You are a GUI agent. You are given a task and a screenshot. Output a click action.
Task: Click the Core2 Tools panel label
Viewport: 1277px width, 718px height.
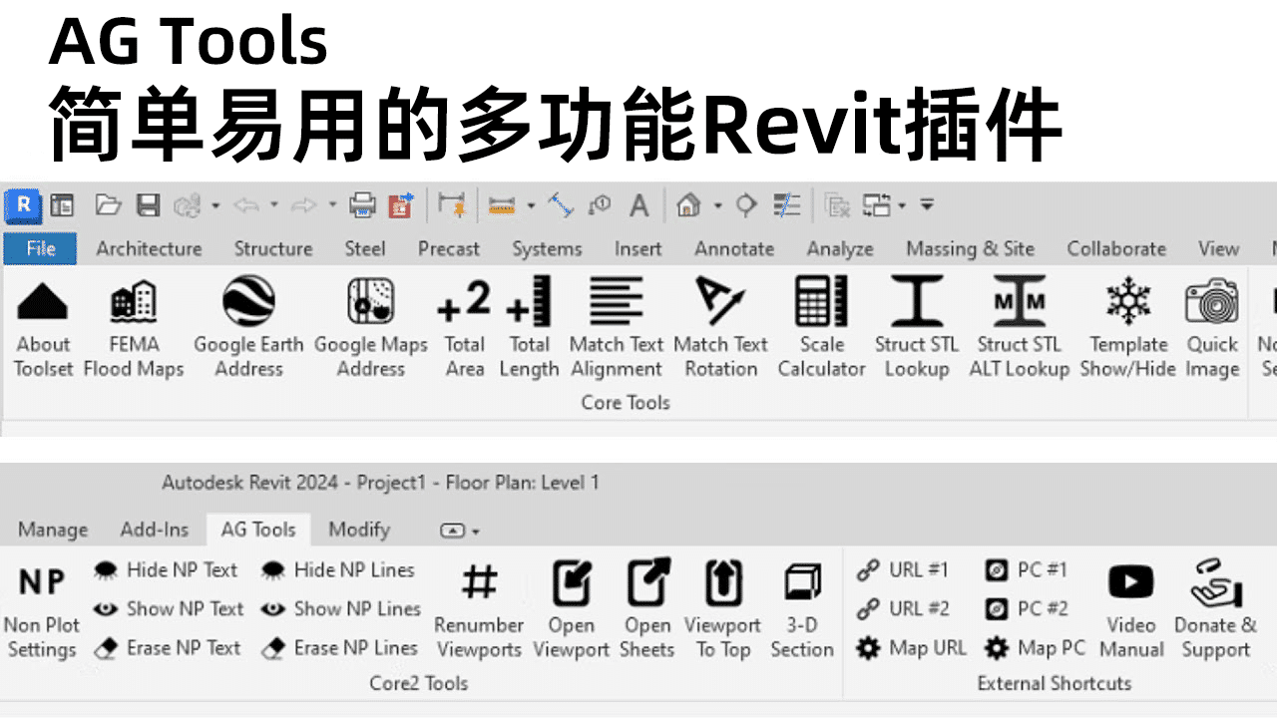pyautogui.click(x=419, y=684)
